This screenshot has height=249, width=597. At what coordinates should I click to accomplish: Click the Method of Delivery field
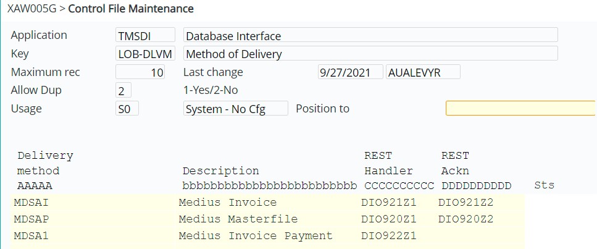pos(370,54)
